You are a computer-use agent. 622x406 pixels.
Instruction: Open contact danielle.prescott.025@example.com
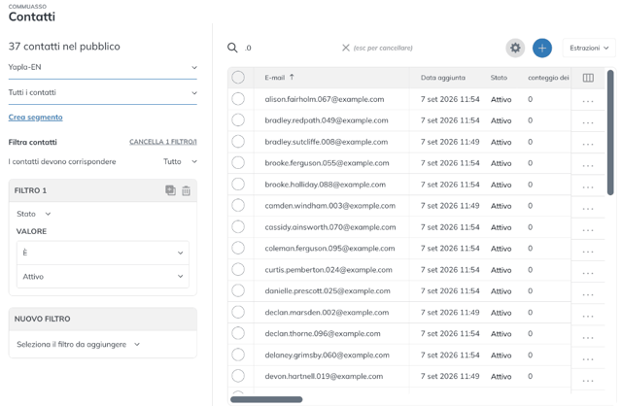tap(328, 291)
